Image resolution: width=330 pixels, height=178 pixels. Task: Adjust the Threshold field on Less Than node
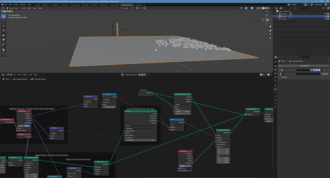109,107
